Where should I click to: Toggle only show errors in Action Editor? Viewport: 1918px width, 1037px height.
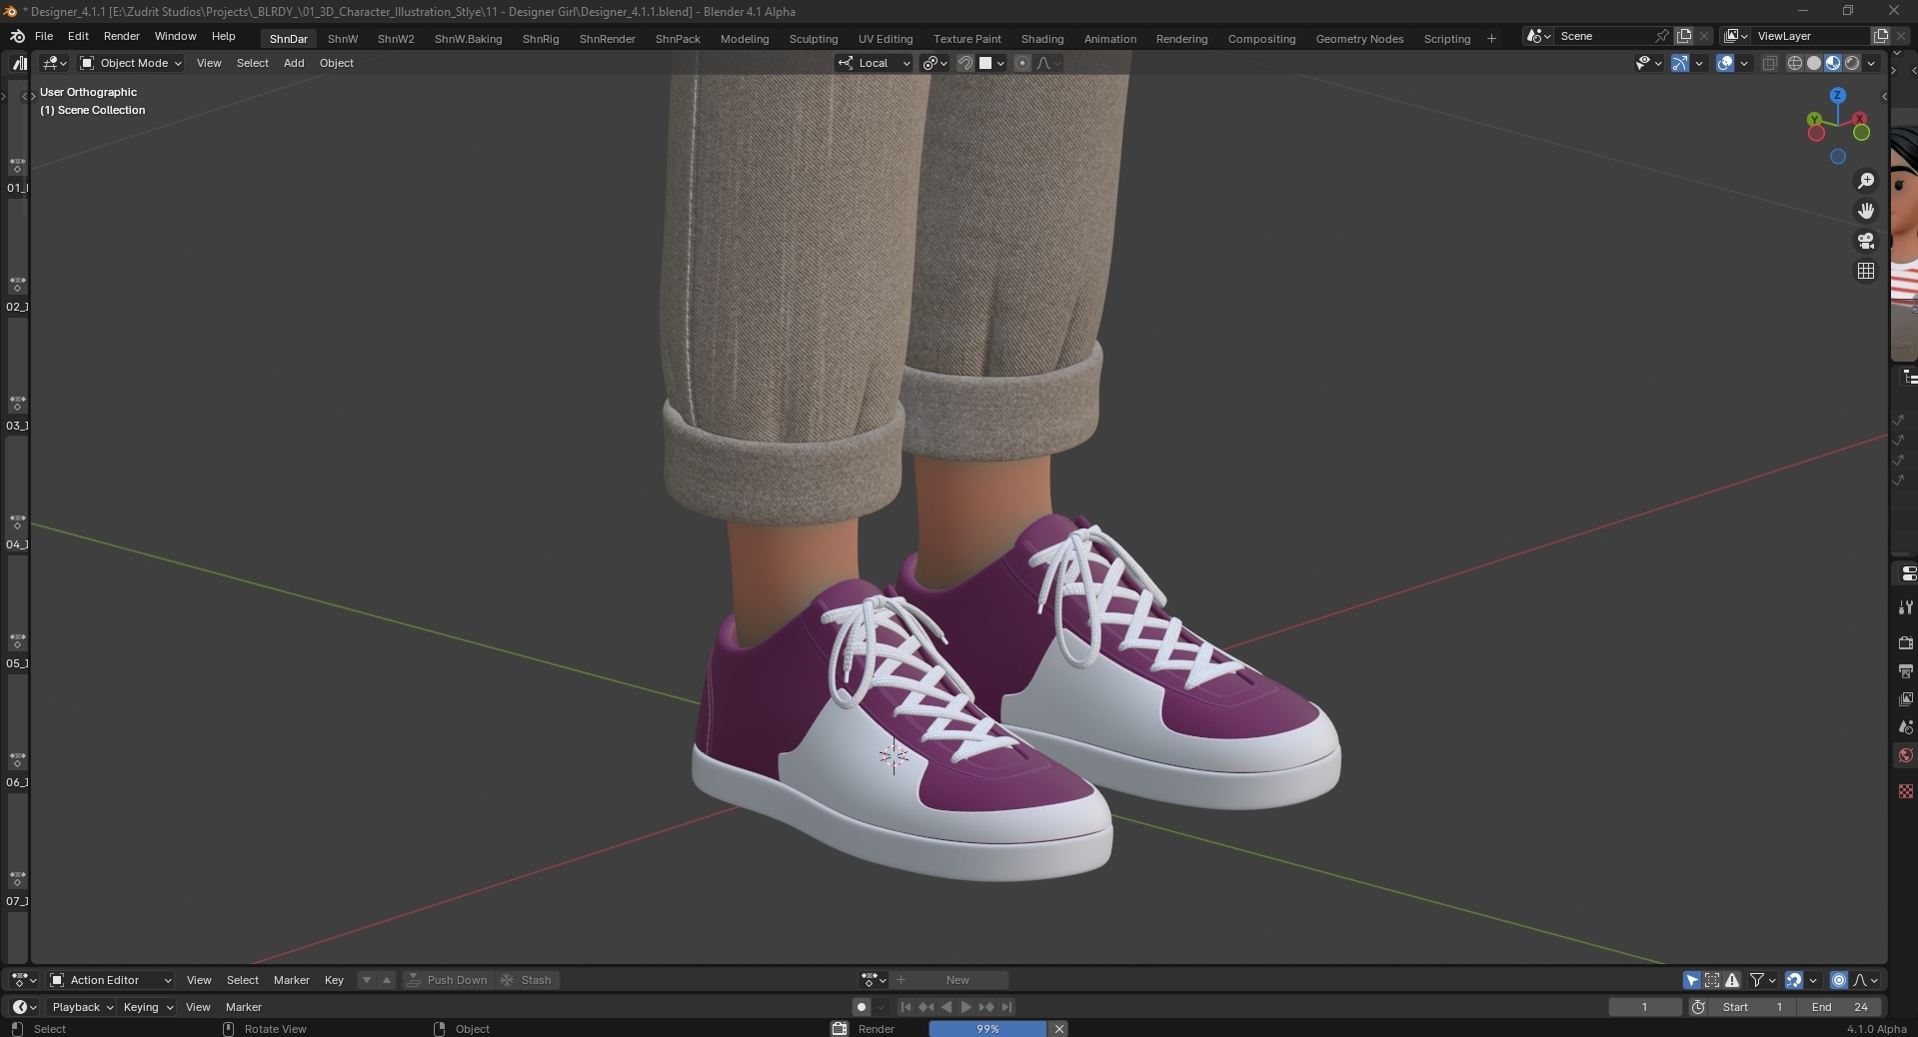tap(1732, 980)
